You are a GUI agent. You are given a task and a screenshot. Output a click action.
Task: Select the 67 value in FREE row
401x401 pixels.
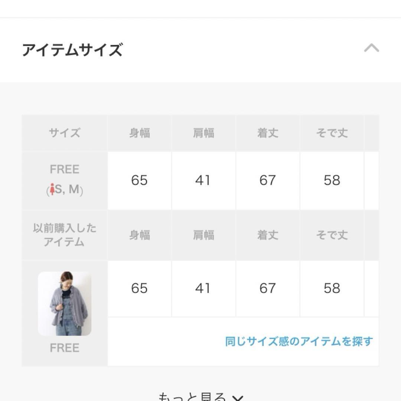click(268, 180)
